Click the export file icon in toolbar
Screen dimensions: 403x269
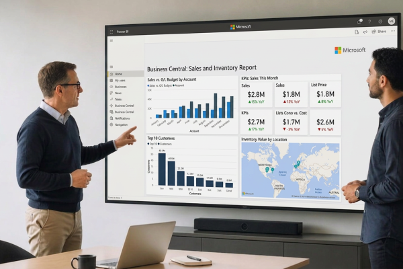(x=357, y=32)
